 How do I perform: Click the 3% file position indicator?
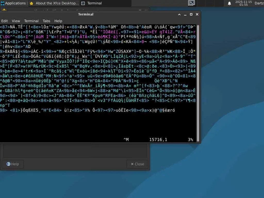[x=191, y=139]
